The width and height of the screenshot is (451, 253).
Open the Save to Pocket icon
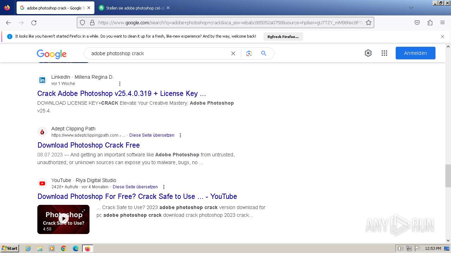coord(417,22)
